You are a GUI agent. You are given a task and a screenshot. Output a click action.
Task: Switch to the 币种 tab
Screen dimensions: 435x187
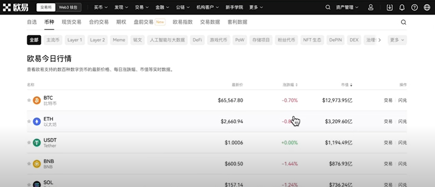(49, 22)
